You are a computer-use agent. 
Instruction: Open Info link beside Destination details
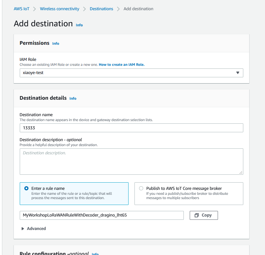(x=73, y=98)
